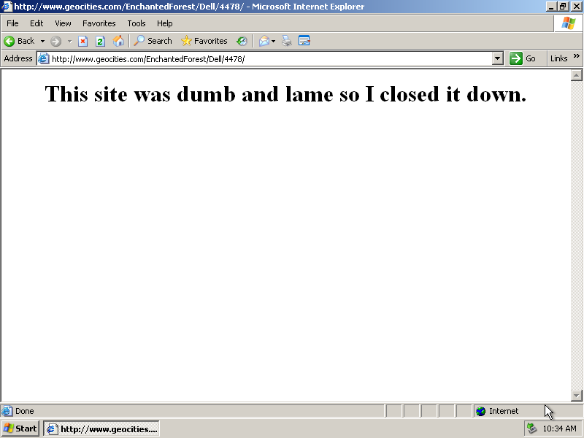
Task: Click the status bar page icon by Done
Action: [x=7, y=411]
